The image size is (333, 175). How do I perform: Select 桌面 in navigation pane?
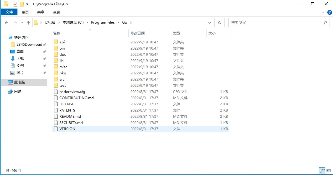[20, 51]
